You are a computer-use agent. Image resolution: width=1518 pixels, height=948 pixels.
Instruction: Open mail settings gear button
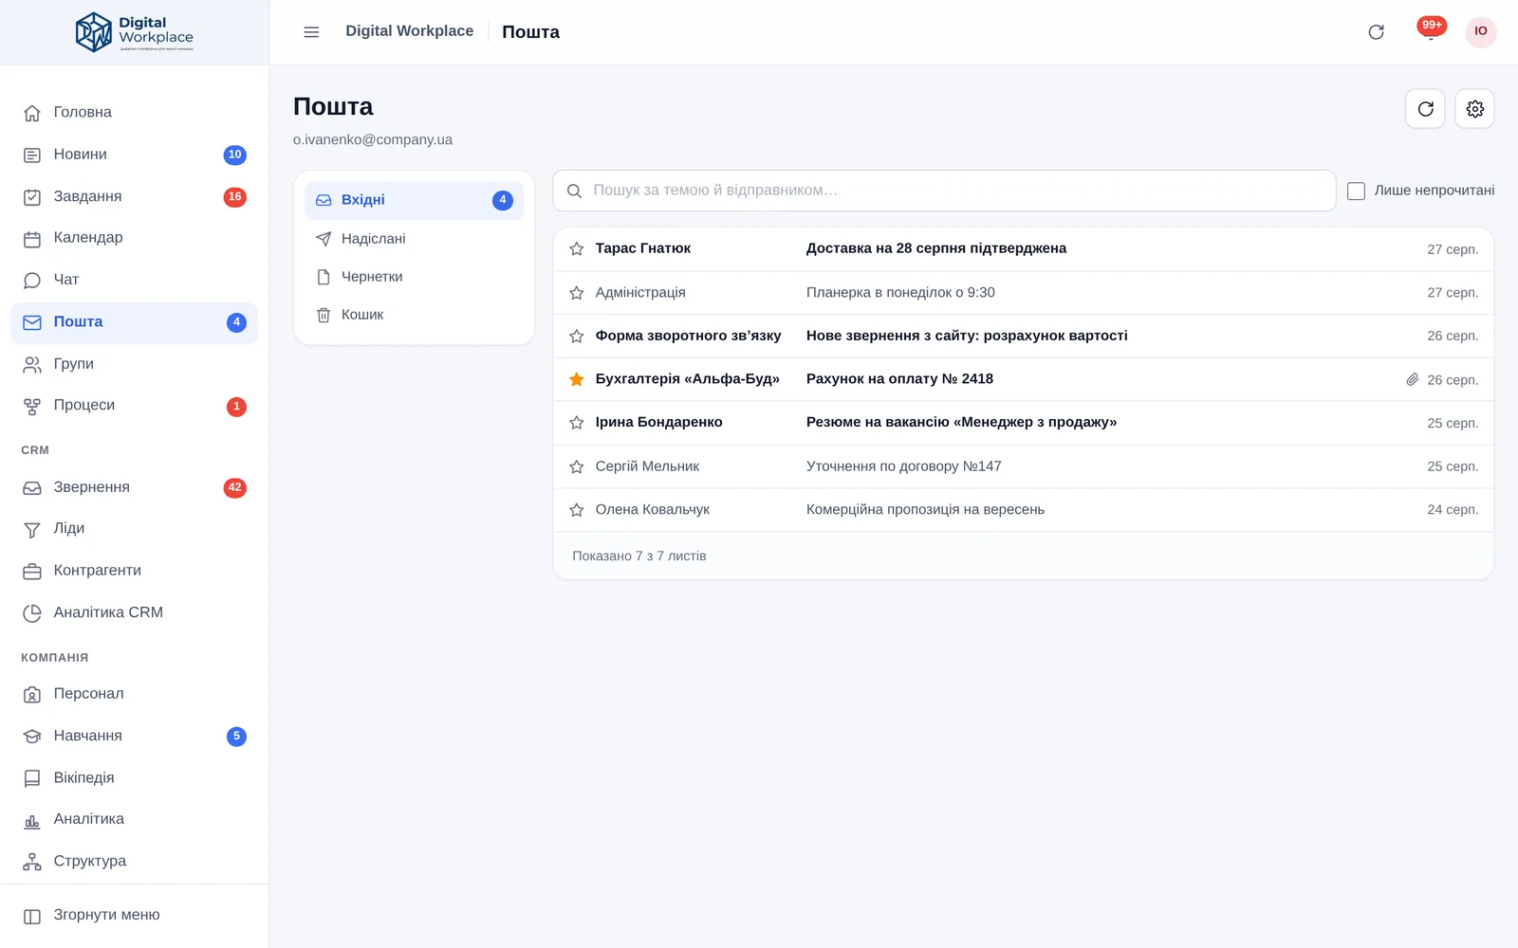(1474, 109)
